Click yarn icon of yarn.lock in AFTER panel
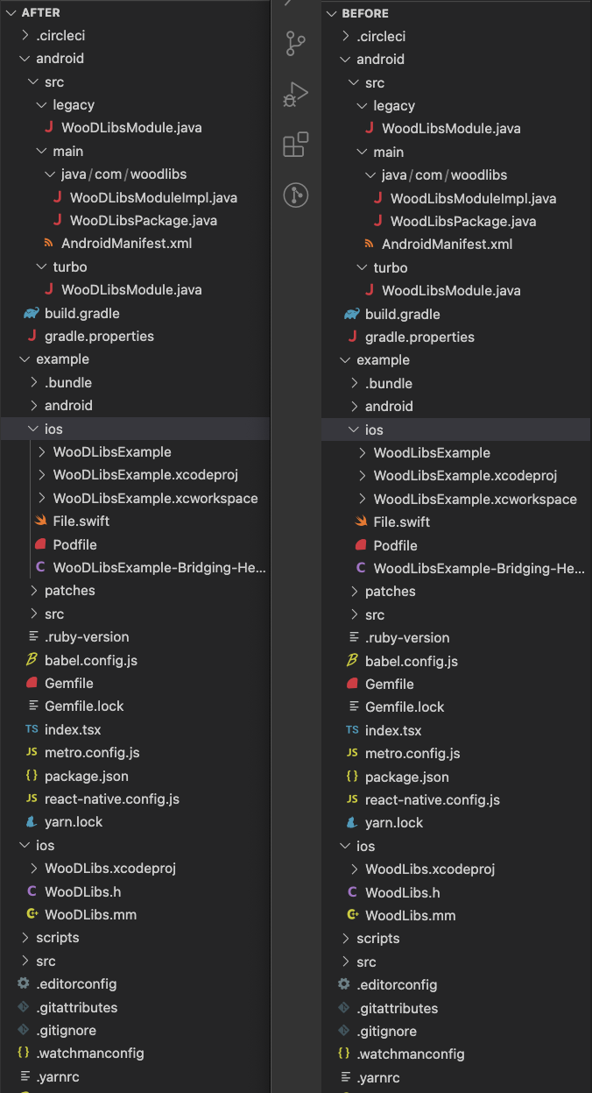Screen dimensions: 592x1093 click(x=32, y=821)
